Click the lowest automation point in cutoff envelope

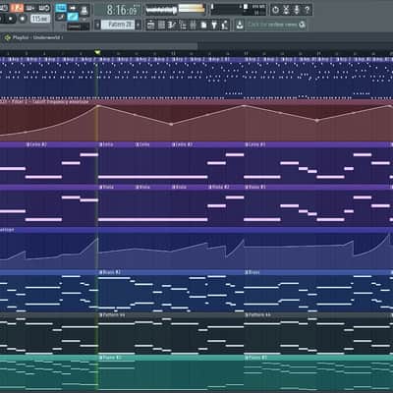tap(171, 125)
